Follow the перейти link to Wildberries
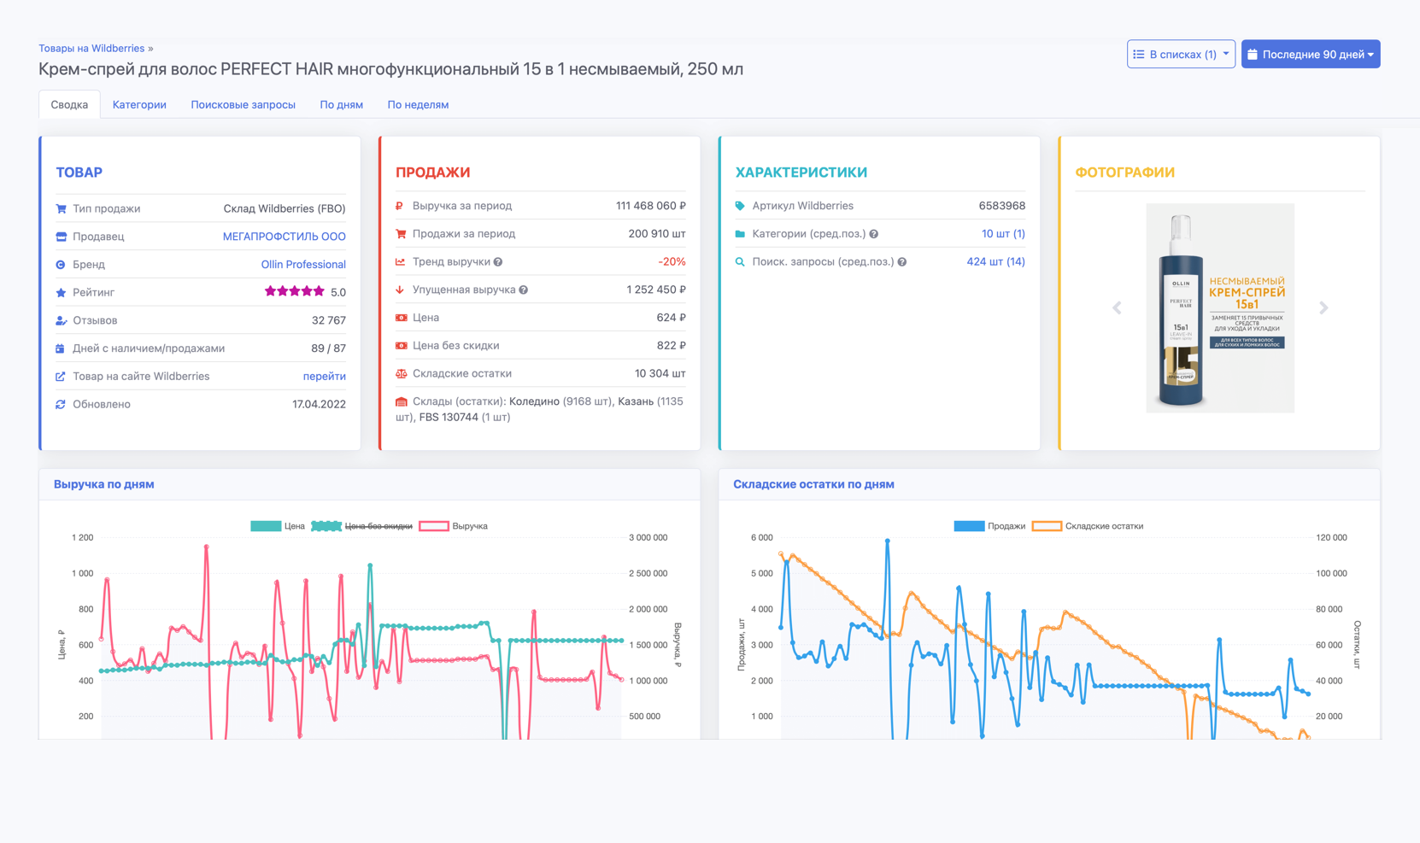Screen dimensions: 1420x843 click(x=325, y=377)
